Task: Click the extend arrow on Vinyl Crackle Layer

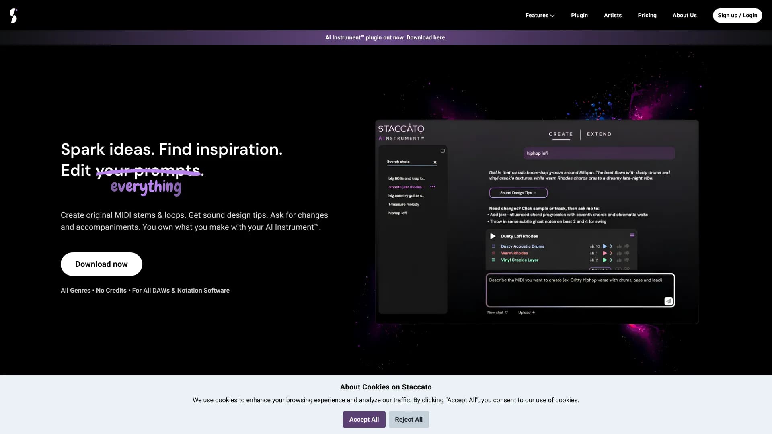Action: [611, 260]
